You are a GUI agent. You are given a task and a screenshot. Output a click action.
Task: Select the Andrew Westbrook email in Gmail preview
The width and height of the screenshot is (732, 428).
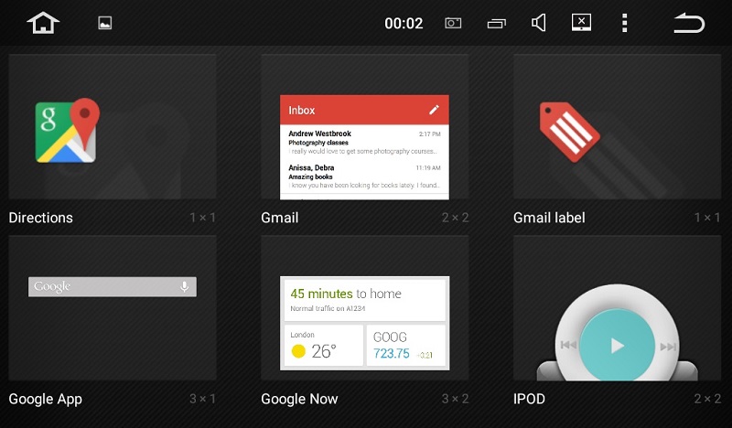click(364, 143)
